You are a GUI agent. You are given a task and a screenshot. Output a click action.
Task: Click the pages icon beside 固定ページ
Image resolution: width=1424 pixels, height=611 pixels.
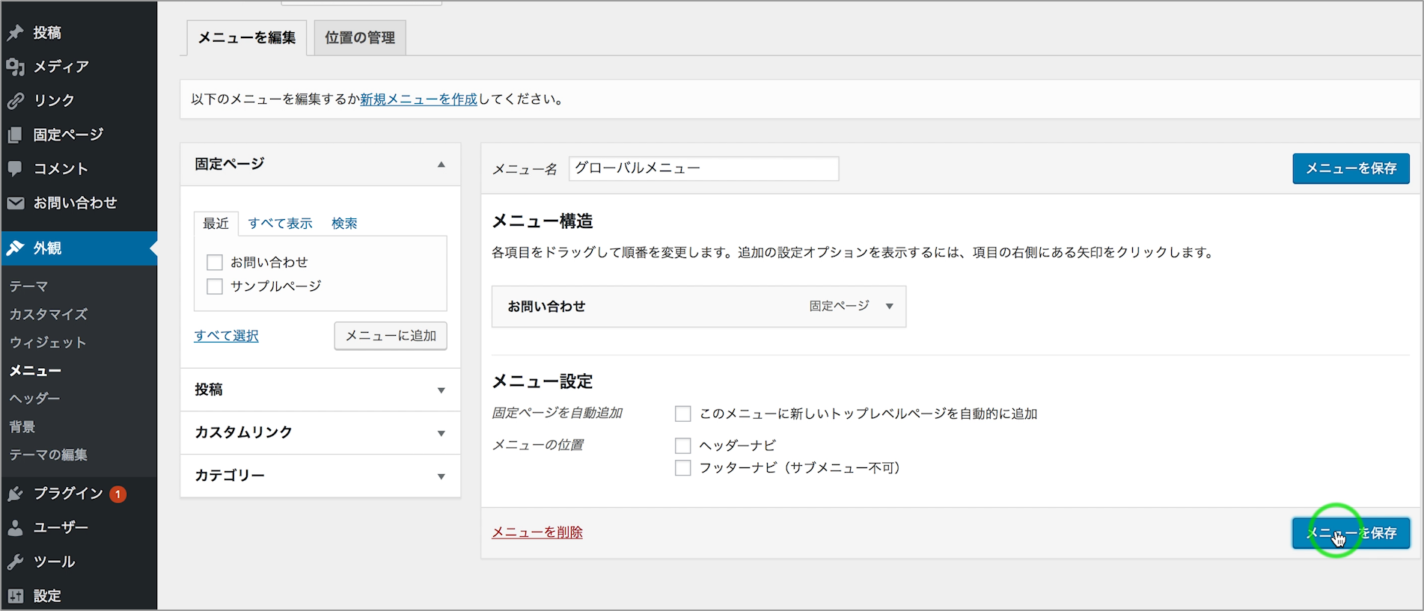[16, 135]
